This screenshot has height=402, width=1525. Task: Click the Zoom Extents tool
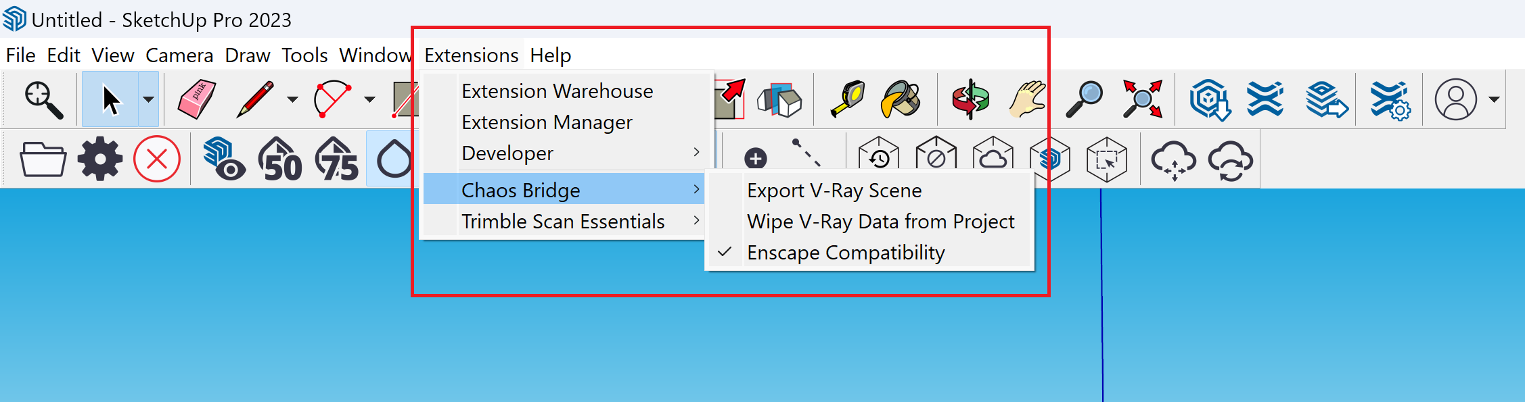pos(1142,99)
